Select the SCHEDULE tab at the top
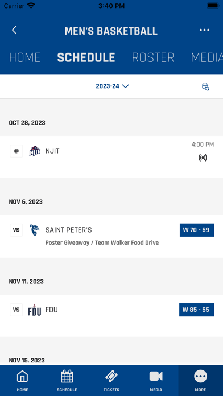Viewport: 223px width, 396px height. coord(86,58)
